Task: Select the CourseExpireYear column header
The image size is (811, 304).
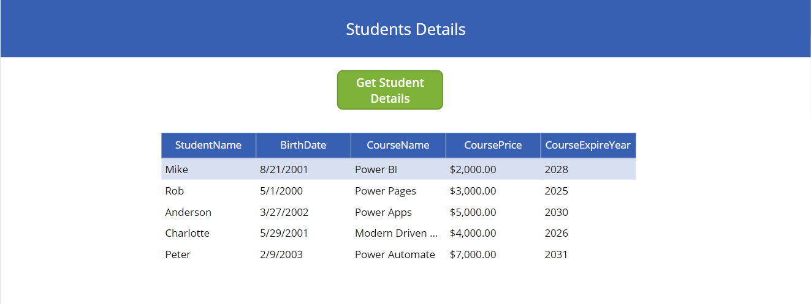Action: (588, 146)
